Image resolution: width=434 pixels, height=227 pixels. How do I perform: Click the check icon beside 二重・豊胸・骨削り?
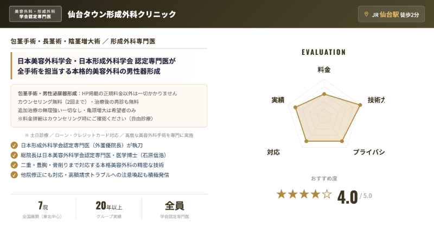pos(14,165)
